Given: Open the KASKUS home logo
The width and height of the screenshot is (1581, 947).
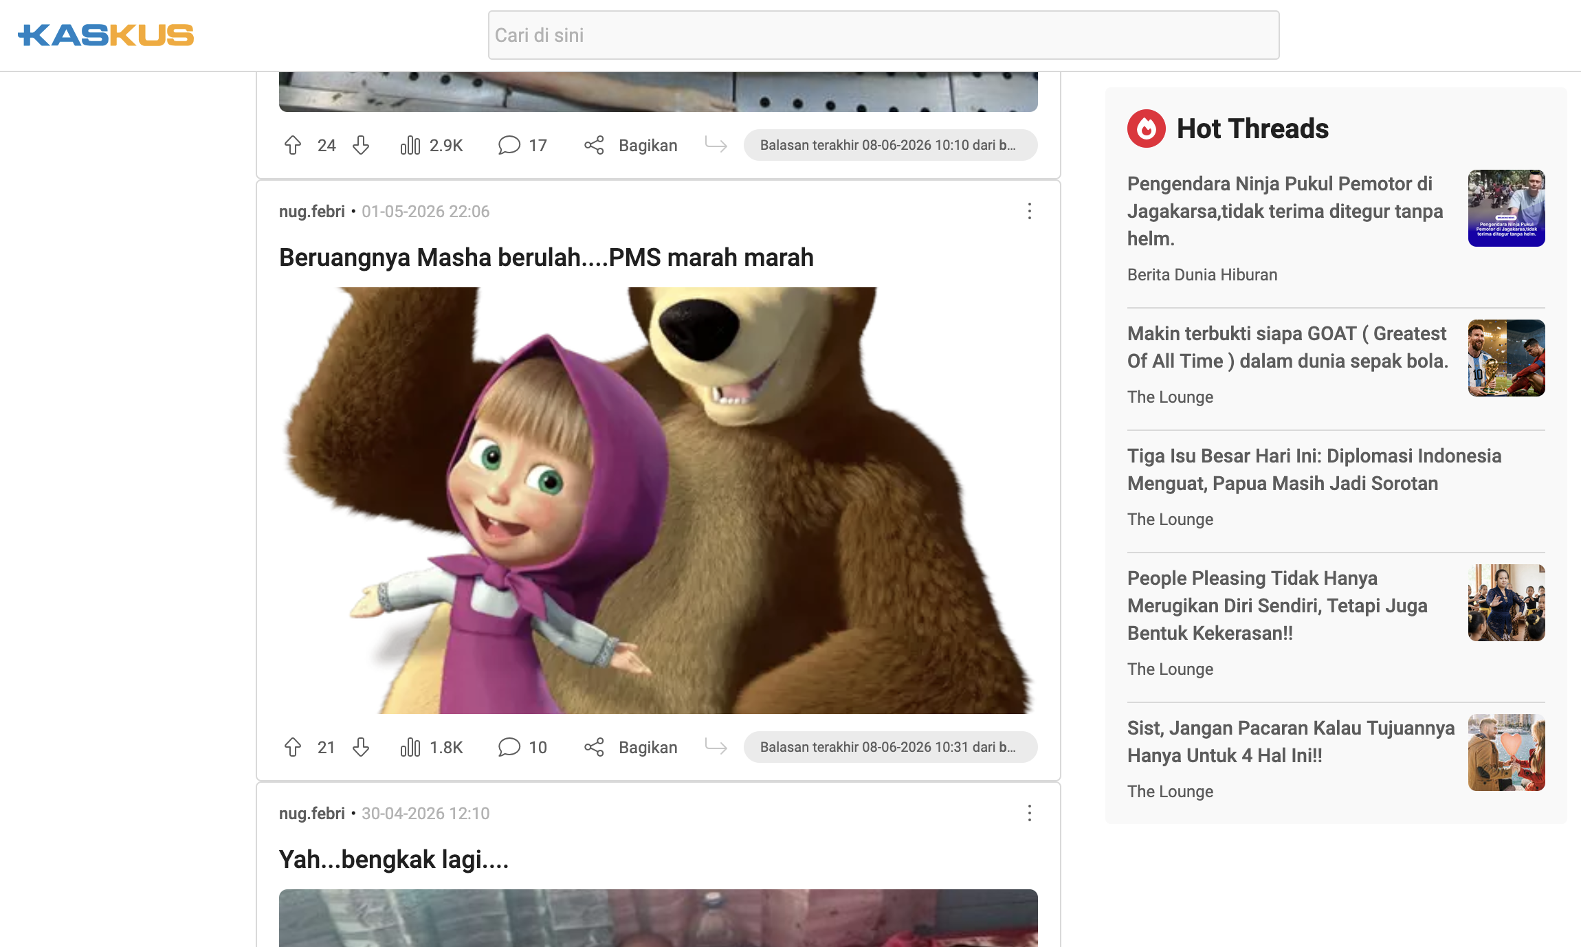Looking at the screenshot, I should (x=106, y=35).
